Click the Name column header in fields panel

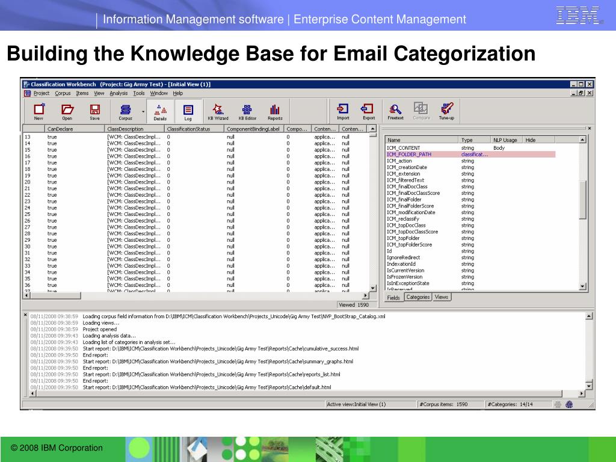(422, 140)
